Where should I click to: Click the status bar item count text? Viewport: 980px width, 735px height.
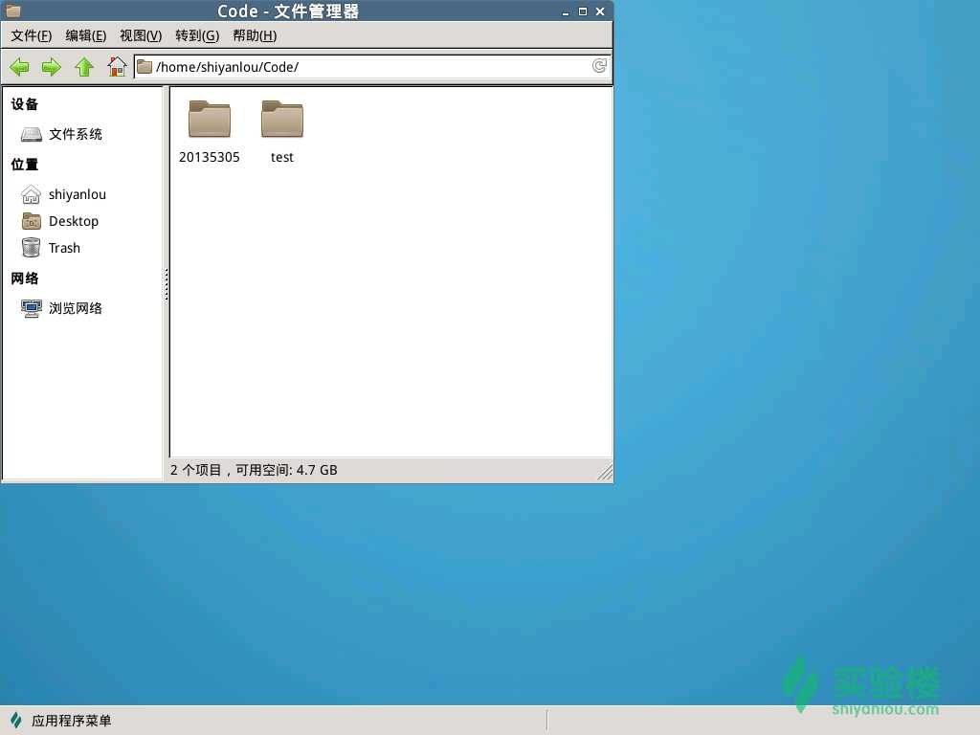pos(254,470)
